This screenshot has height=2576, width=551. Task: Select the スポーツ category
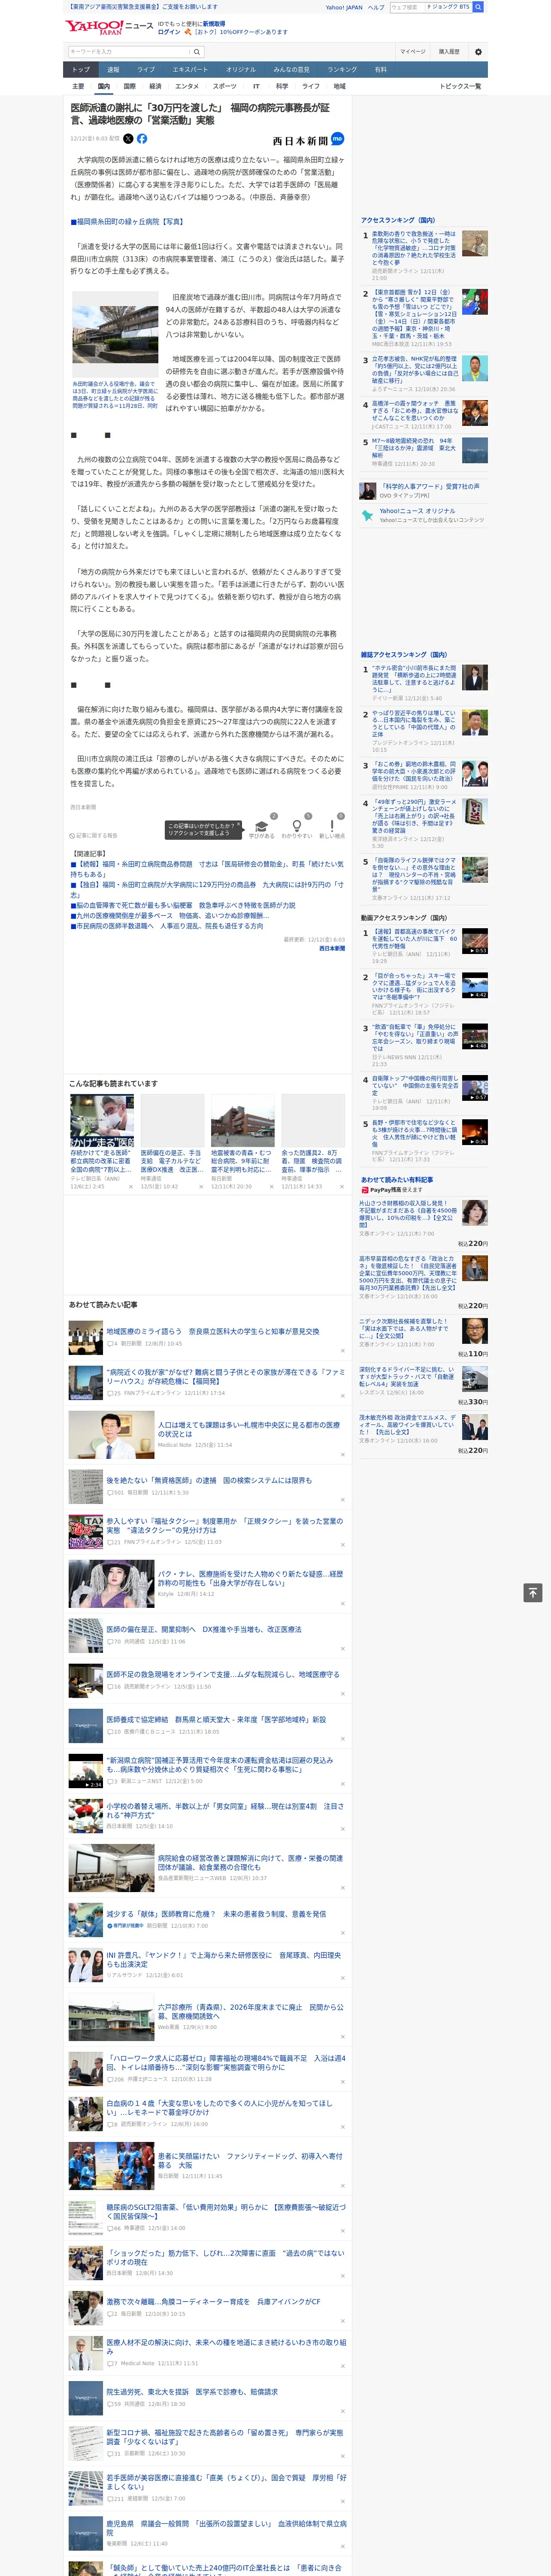225,86
